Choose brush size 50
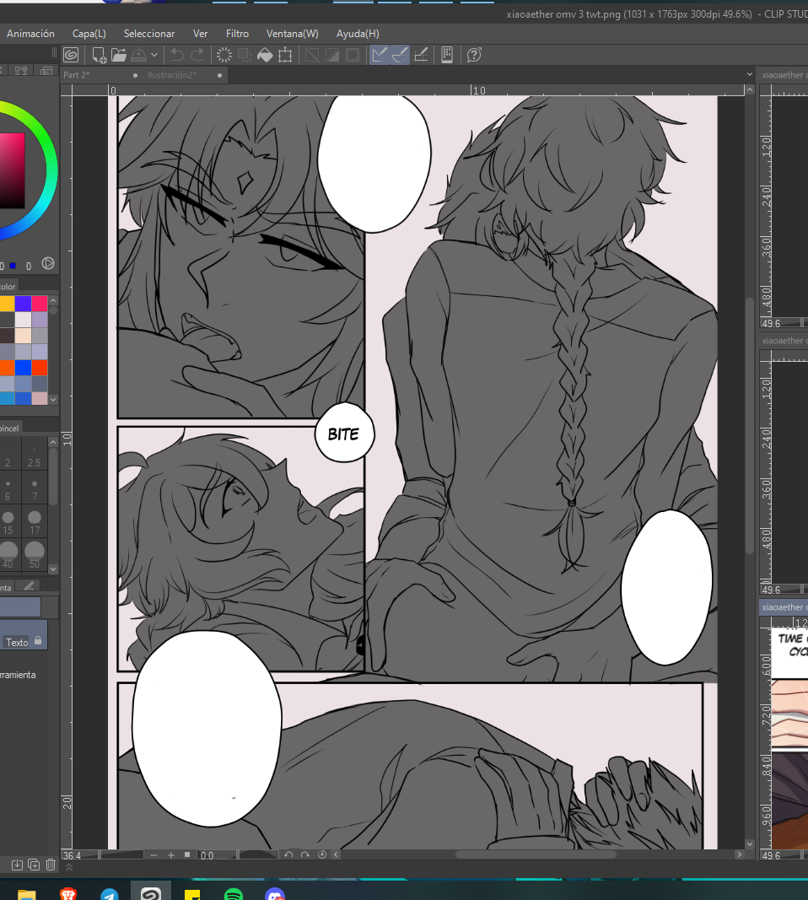Viewport: 808px width, 900px height. (35, 555)
